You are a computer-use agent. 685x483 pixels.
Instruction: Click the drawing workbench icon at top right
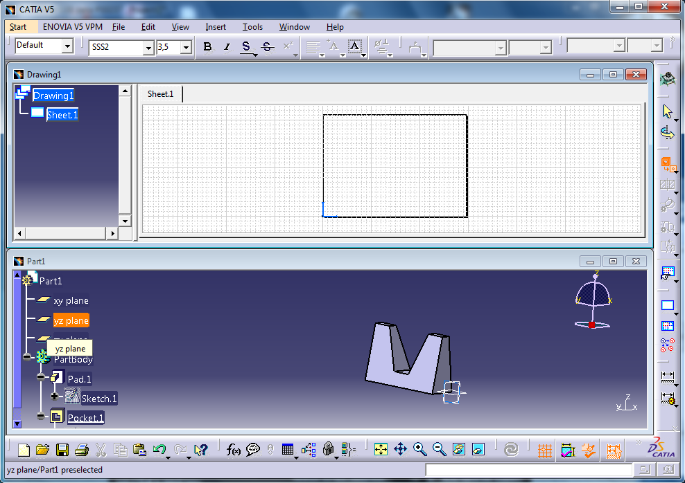(668, 79)
